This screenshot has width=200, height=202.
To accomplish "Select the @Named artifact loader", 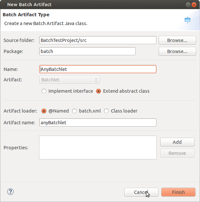I will pos(44,111).
